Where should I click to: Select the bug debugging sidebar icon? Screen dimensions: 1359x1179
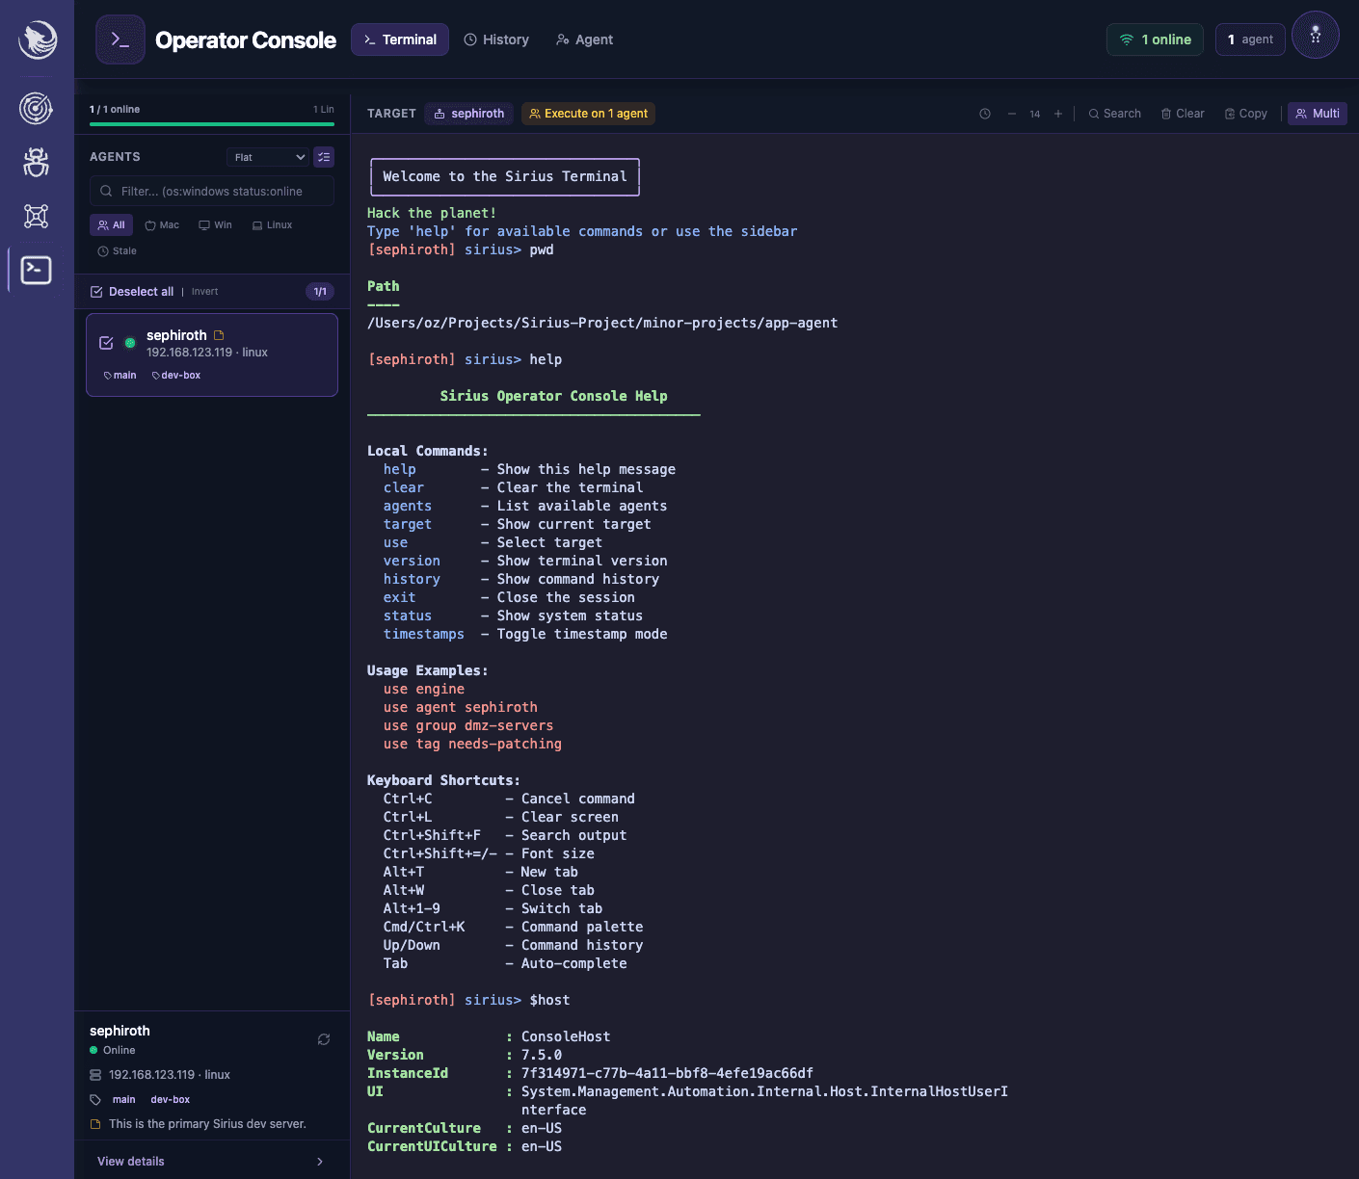pos(36,162)
